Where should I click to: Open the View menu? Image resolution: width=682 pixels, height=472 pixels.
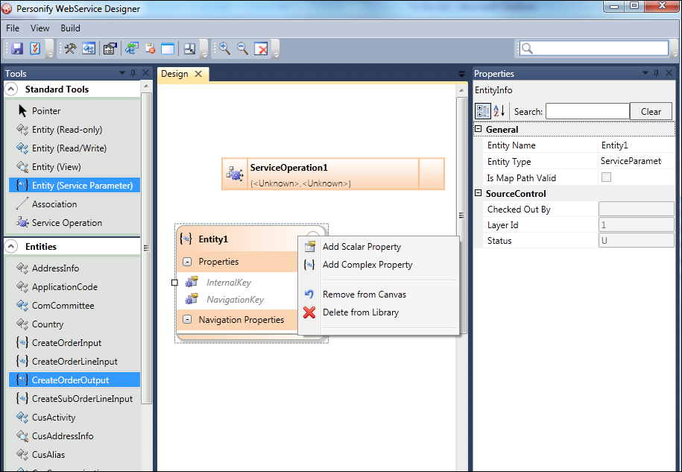(x=40, y=28)
